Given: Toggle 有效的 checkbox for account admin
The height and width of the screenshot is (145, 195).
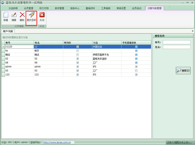Looking at the screenshot, I should coord(78,67).
